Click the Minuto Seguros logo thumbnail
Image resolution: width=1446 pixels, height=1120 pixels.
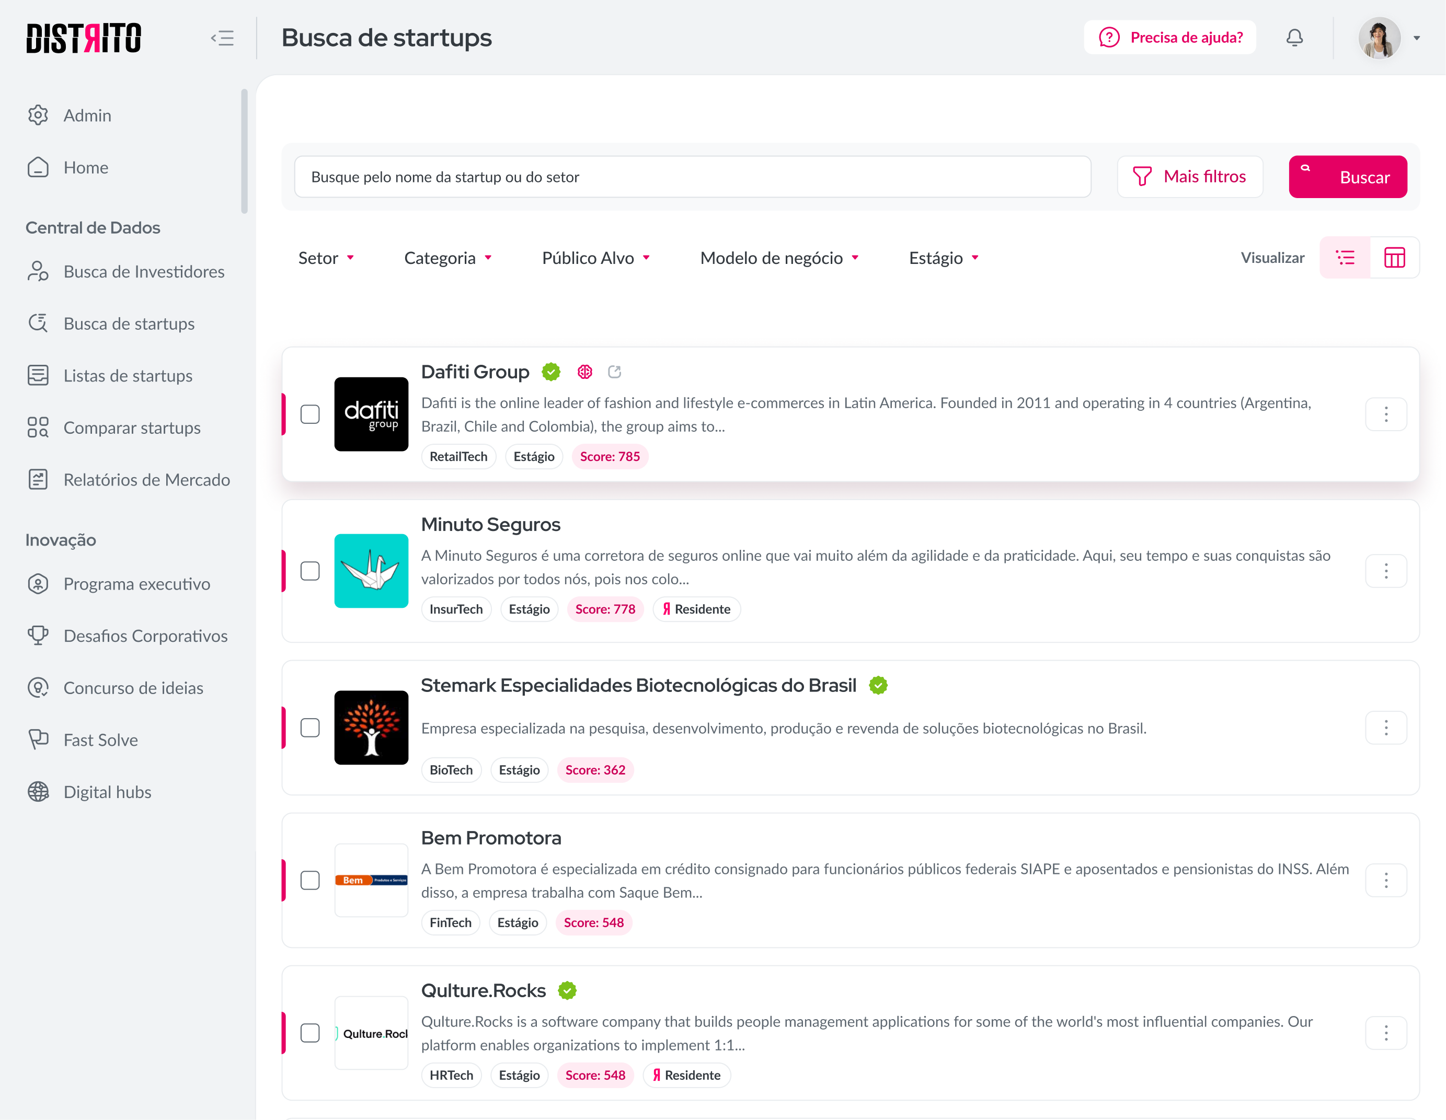pos(371,571)
